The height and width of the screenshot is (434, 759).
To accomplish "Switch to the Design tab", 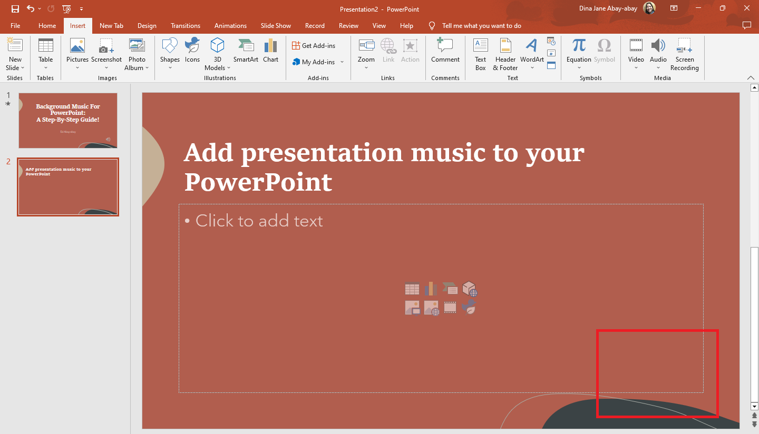I will pos(147,25).
